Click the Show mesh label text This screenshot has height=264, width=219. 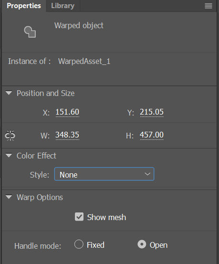coord(106,217)
